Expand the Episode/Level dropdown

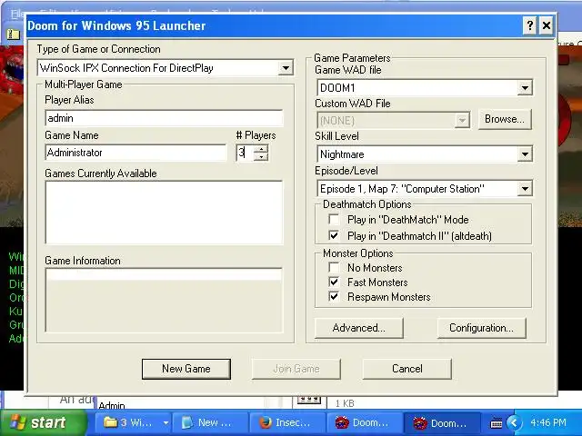(x=525, y=189)
